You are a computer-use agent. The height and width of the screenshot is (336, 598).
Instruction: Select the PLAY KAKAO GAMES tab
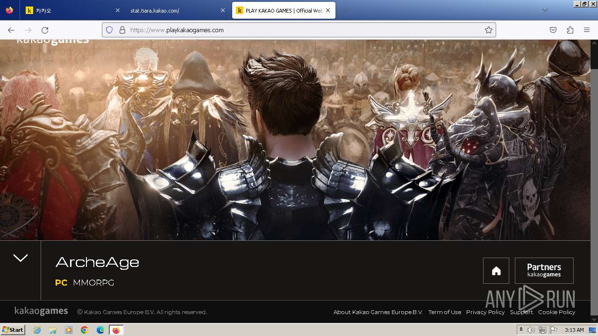coord(284,10)
